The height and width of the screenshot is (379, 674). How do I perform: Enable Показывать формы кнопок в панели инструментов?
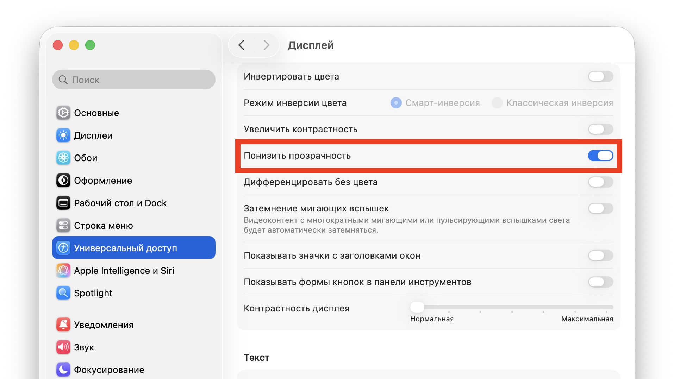pos(601,282)
